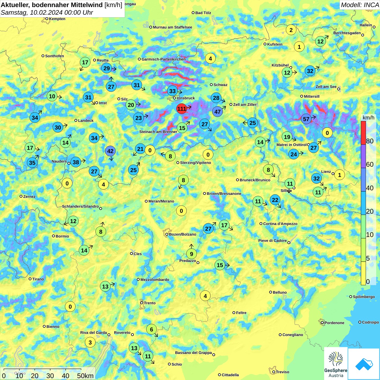380x380 pixels.
Task: Click the GeoSphere Austria logo
Action: tap(336, 364)
